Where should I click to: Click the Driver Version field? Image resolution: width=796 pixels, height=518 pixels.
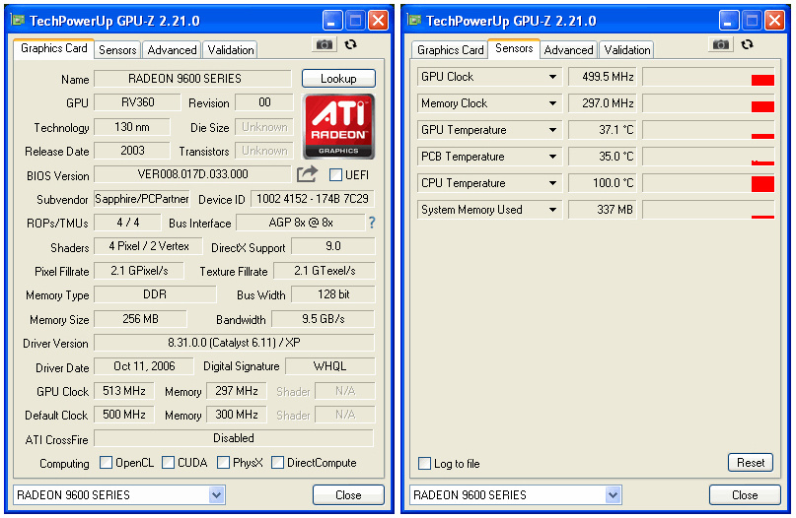tap(234, 343)
